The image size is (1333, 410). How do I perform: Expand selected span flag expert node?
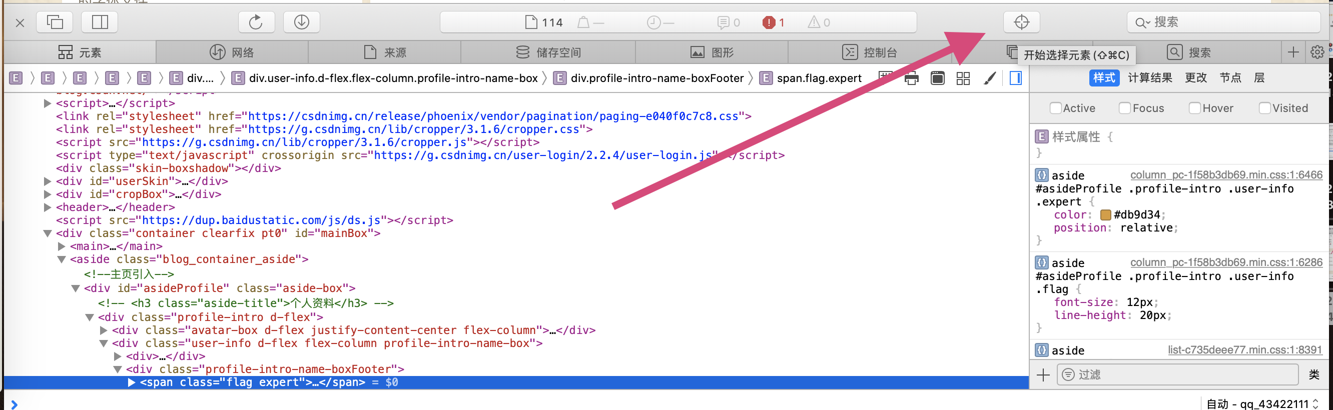click(x=131, y=382)
